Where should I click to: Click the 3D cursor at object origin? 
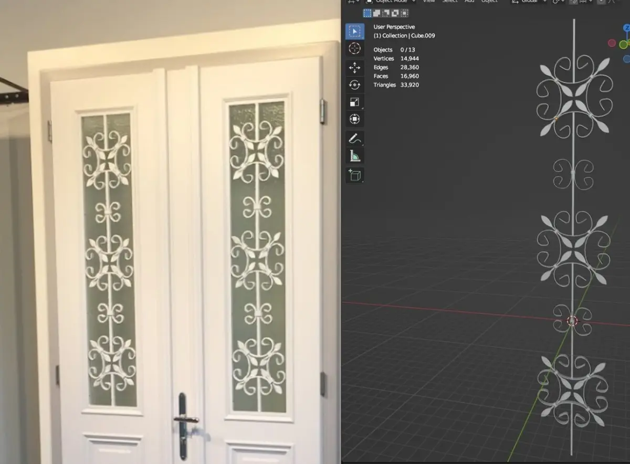pos(572,321)
